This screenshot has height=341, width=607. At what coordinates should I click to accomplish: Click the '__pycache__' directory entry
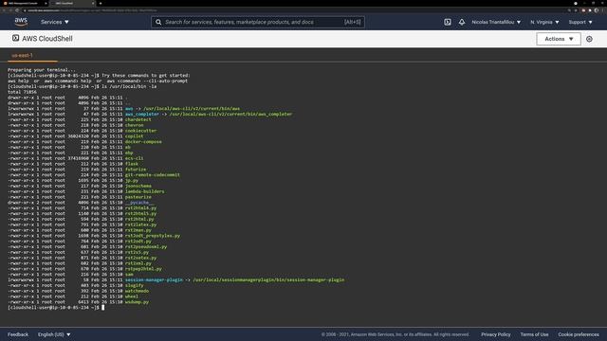coord(139,203)
